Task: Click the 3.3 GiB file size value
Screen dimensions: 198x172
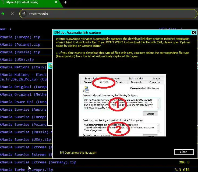Action: (182, 170)
